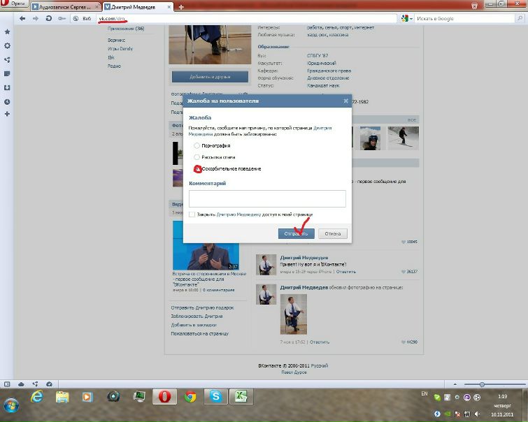
Task: Adjust the page zoom slider
Action: tap(482, 384)
